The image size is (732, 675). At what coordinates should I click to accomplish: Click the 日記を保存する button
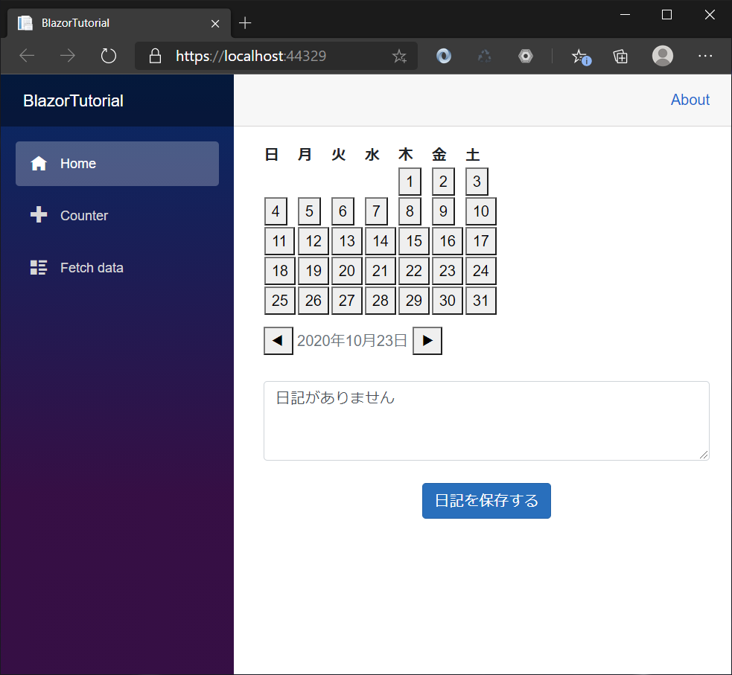coord(486,501)
